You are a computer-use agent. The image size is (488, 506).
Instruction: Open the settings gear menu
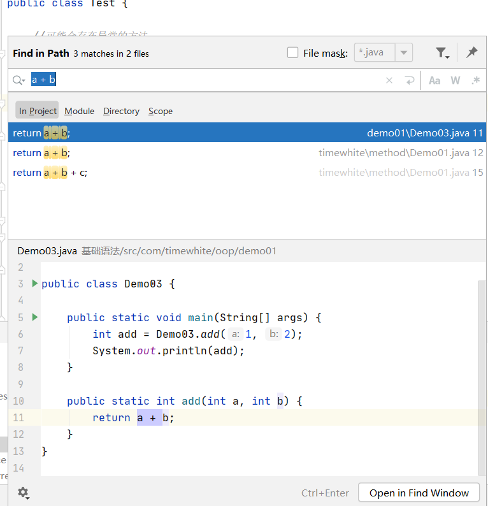tap(24, 493)
